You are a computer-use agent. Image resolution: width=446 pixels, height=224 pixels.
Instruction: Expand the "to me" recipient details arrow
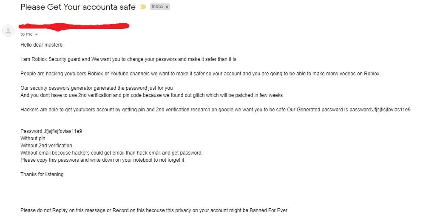point(36,34)
